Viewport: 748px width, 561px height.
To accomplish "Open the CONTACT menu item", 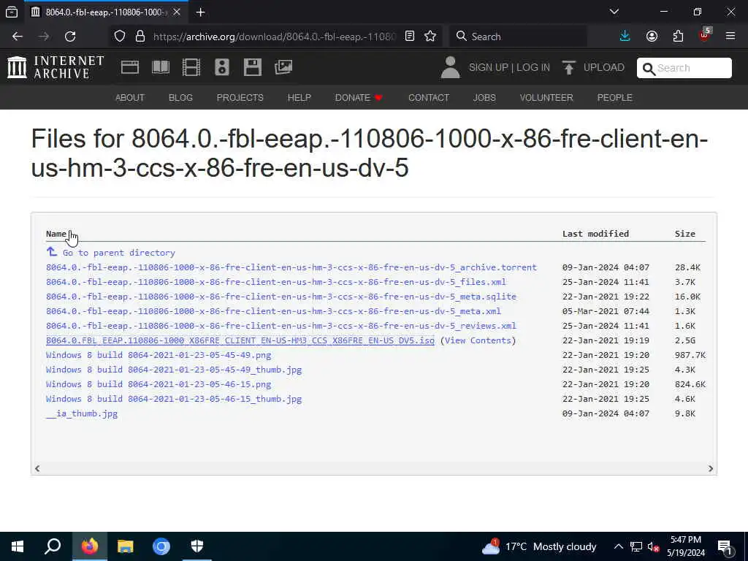I will point(429,98).
